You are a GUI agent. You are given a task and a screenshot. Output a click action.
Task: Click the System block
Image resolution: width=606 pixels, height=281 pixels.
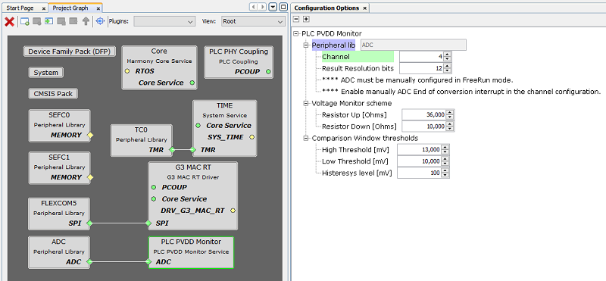(45, 73)
